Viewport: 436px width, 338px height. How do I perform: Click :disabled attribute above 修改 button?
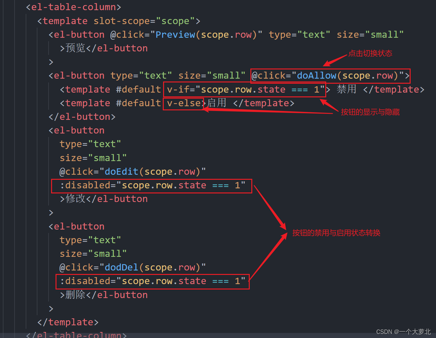tap(153, 185)
